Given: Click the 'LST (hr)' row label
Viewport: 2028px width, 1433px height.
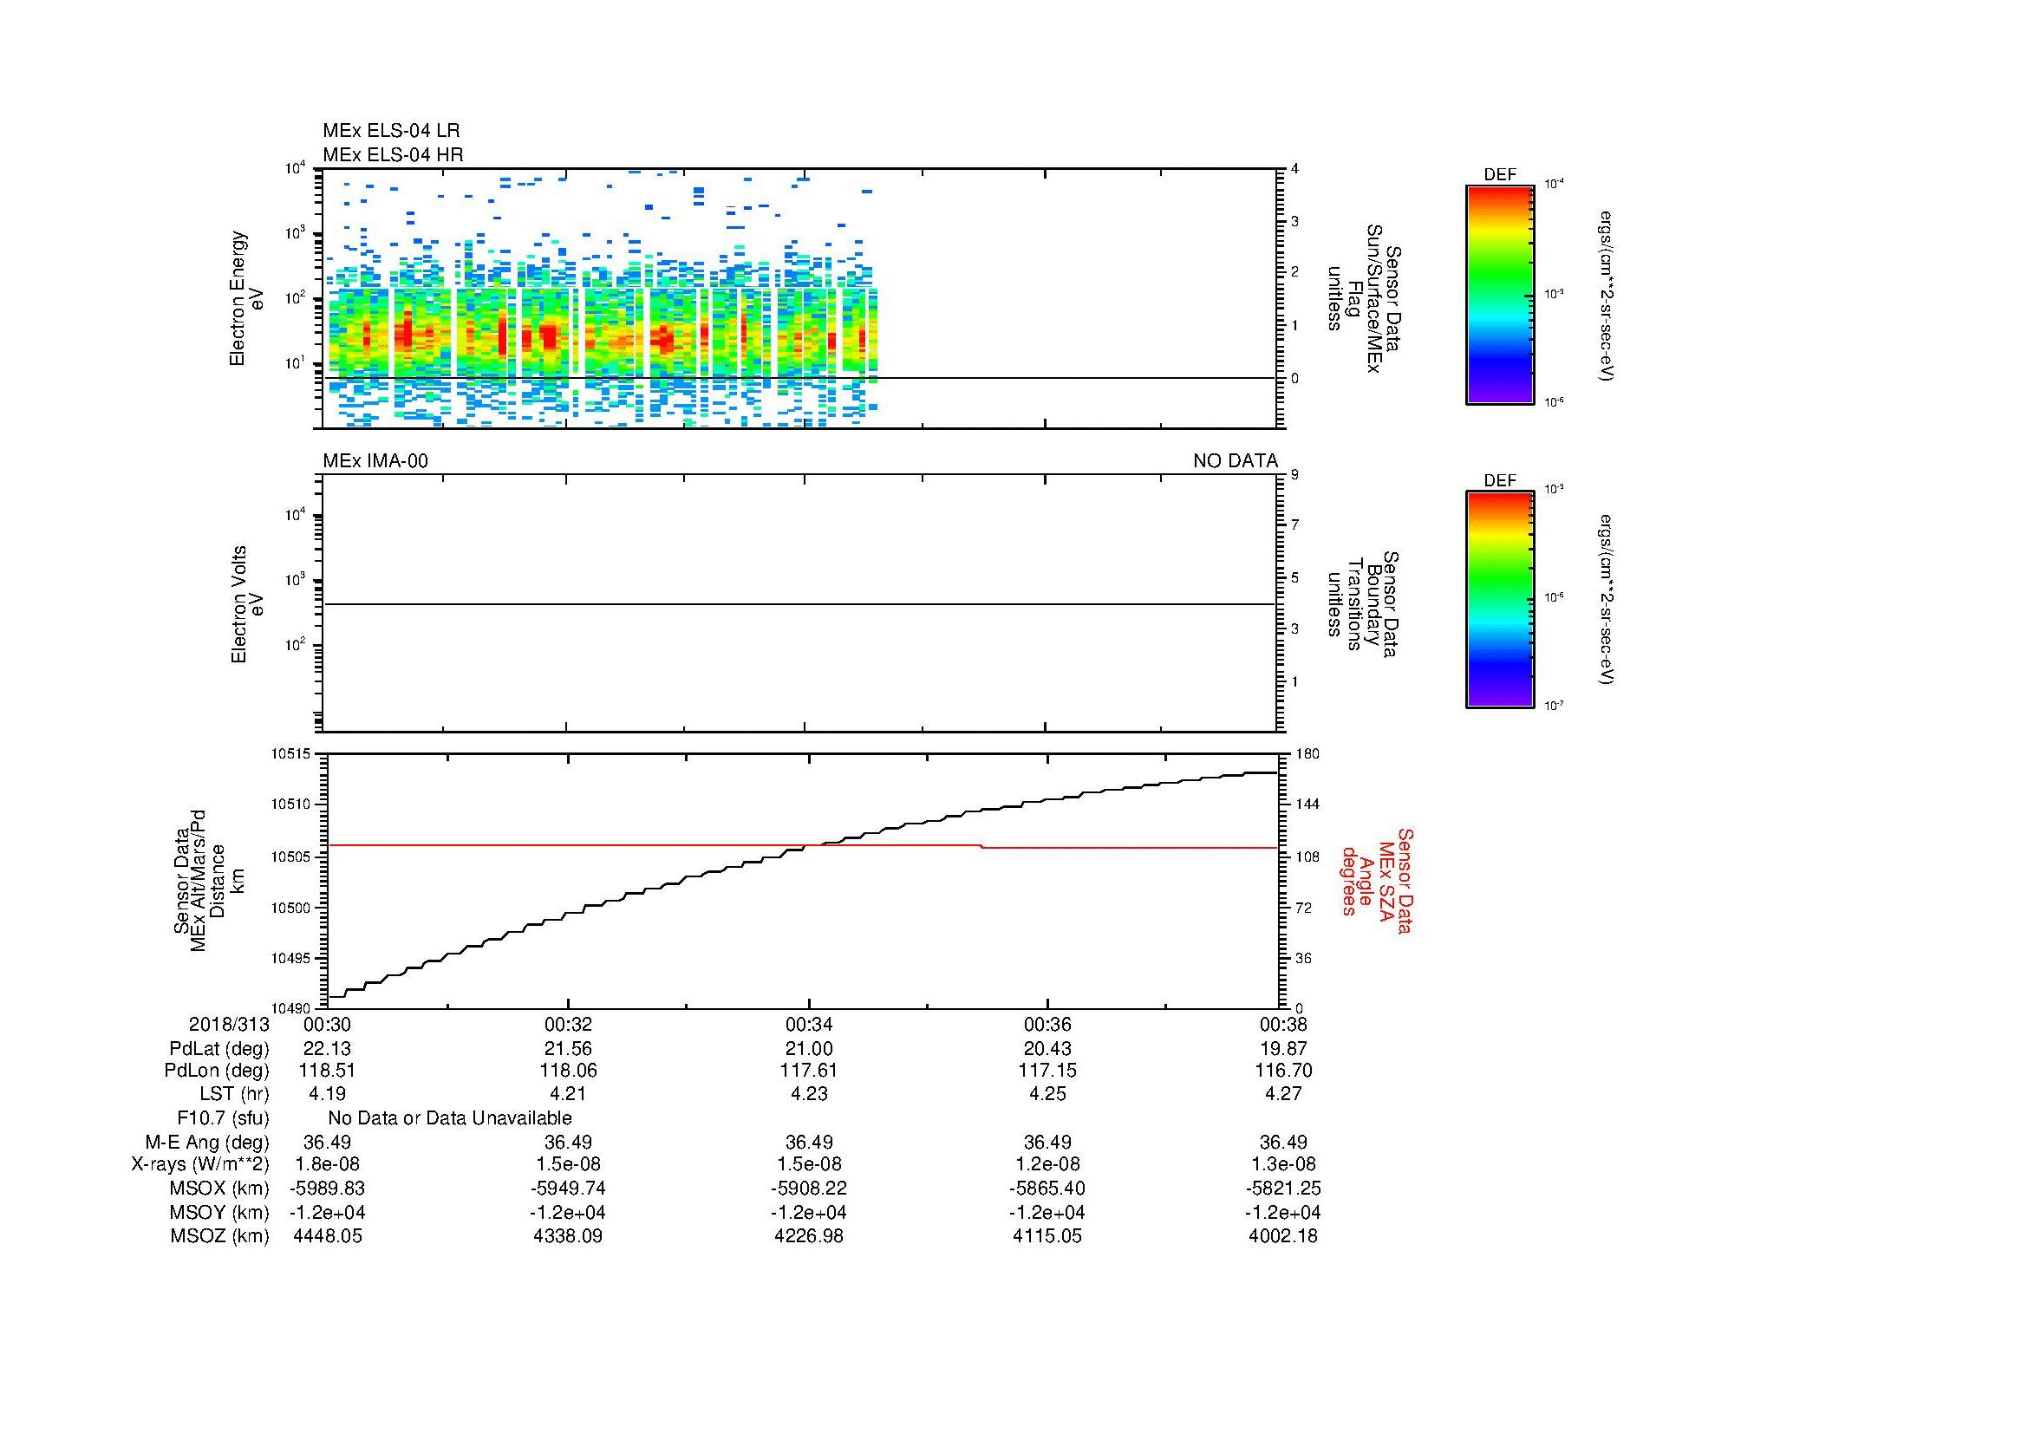Looking at the screenshot, I should (x=234, y=1094).
